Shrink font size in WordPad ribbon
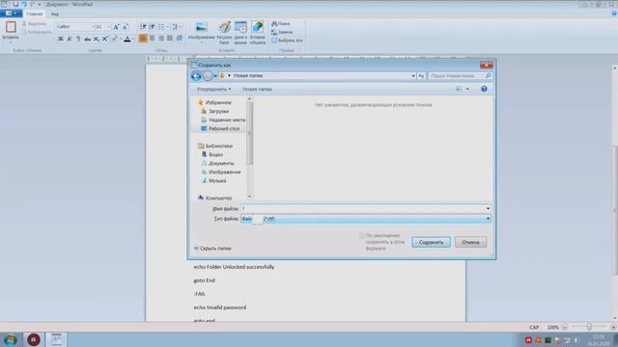This screenshot has width=618, height=347. pos(125,27)
